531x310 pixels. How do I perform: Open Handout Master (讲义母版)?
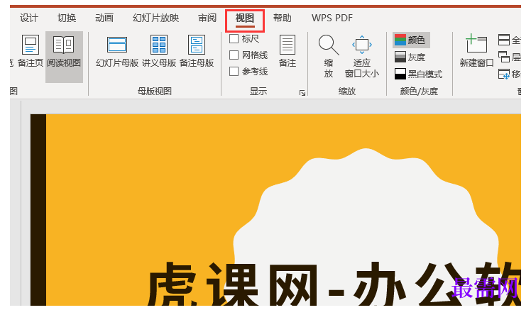pyautogui.click(x=159, y=52)
